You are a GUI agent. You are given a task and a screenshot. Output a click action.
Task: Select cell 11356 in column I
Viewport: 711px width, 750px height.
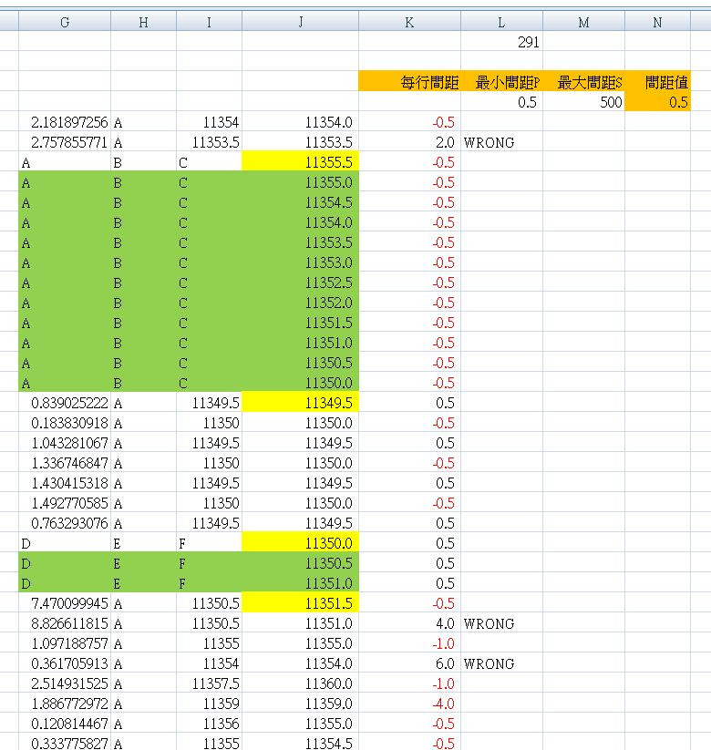tap(209, 724)
